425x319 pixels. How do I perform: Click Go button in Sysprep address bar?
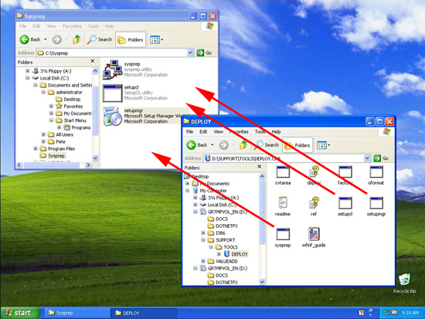[204, 53]
